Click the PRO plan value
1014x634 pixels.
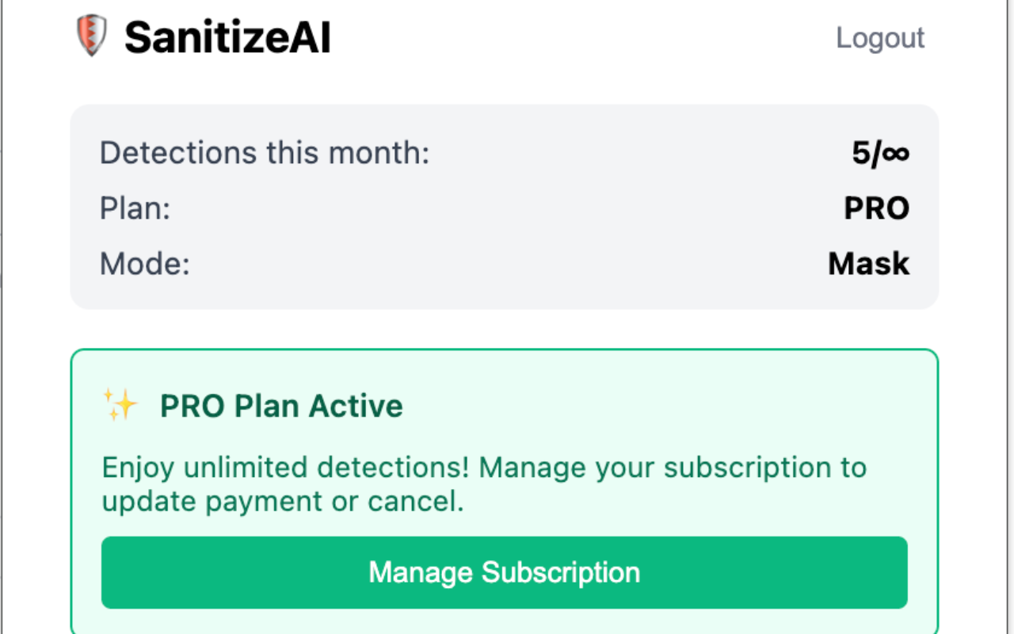click(876, 208)
